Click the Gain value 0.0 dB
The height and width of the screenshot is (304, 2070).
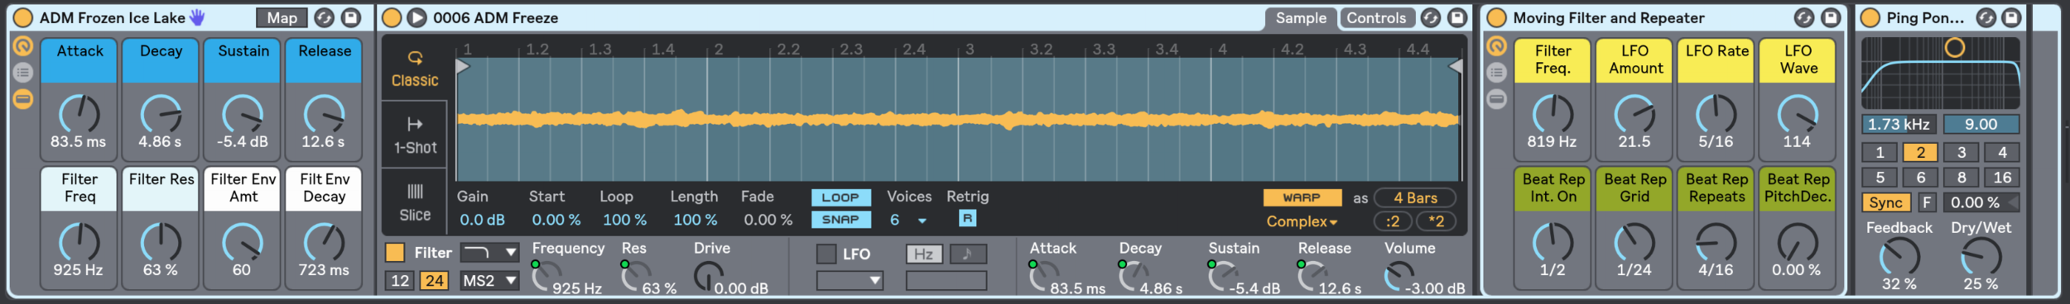[x=482, y=220]
